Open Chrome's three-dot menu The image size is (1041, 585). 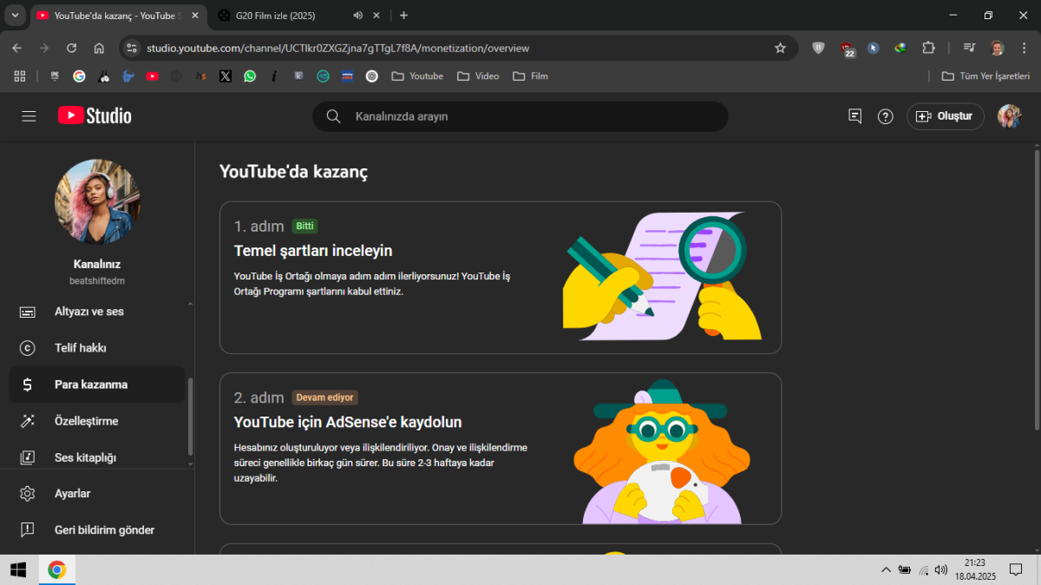point(1025,48)
